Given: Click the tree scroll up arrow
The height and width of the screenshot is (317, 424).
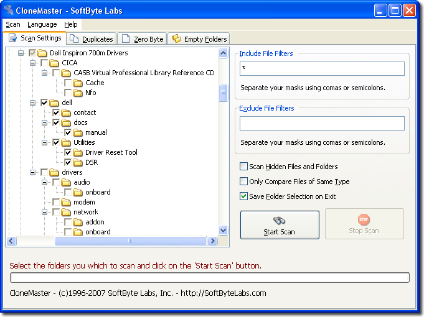Looking at the screenshot, I should pyautogui.click(x=223, y=53).
